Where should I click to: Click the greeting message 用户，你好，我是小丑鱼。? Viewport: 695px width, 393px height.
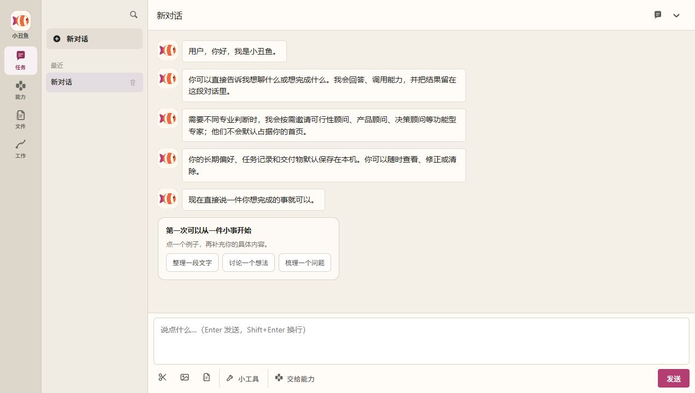coord(234,51)
